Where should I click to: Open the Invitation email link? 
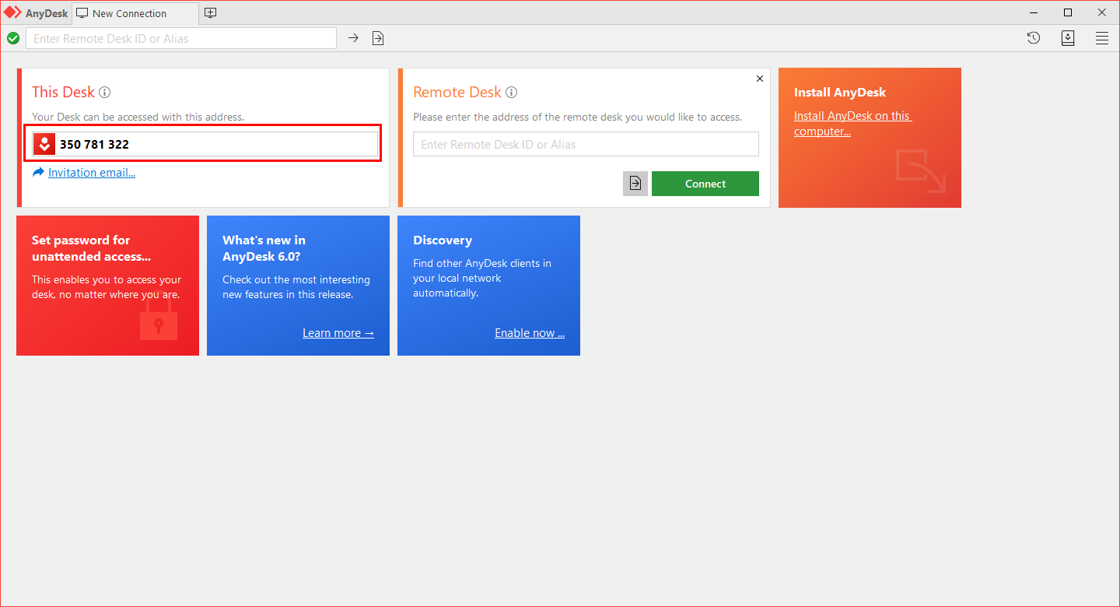point(91,173)
